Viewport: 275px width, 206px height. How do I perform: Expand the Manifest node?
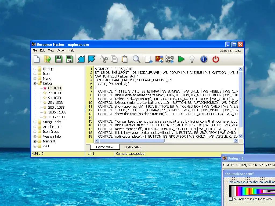[x=35, y=141]
